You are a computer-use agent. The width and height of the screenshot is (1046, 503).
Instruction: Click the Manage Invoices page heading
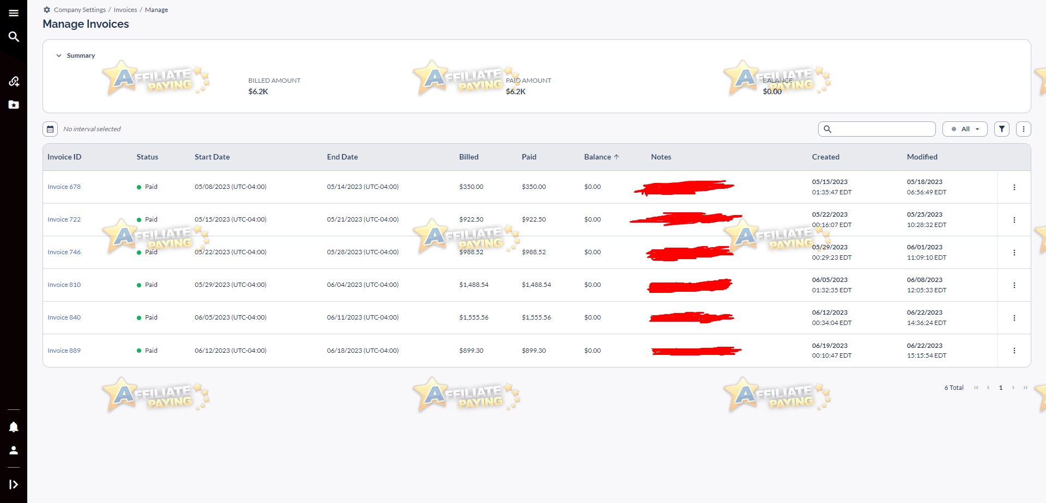coord(86,24)
